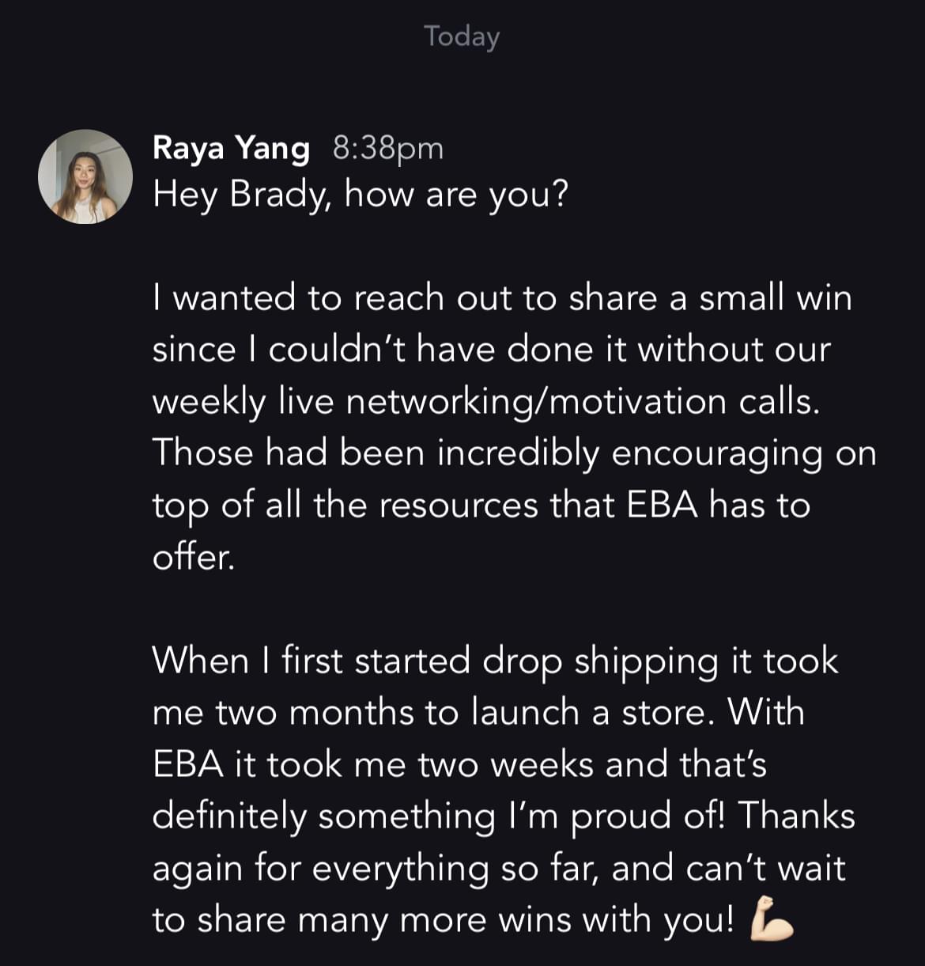Click the sender name Raya Yang
925x966 pixels.
231,148
